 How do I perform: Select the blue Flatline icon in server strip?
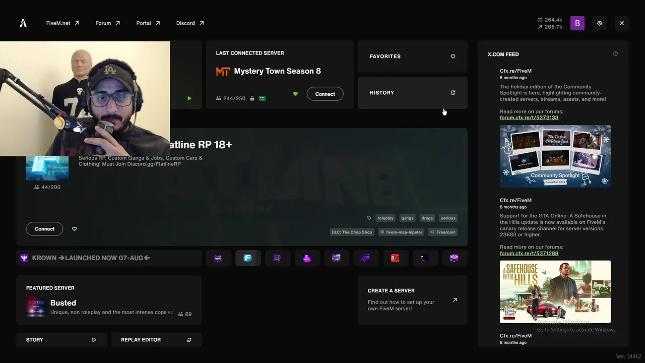(248, 258)
